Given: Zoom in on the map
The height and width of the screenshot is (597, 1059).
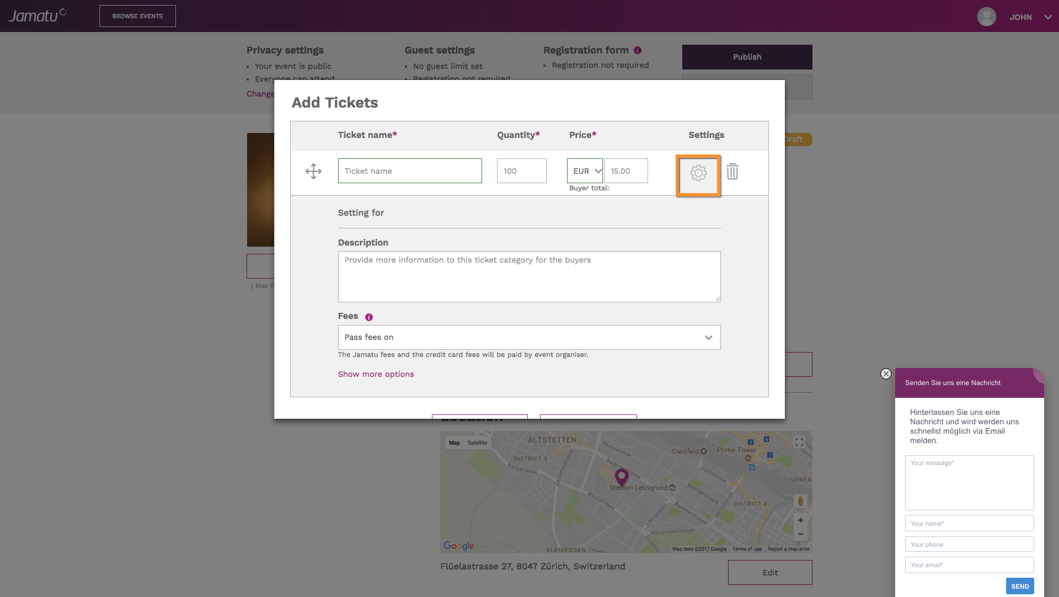Looking at the screenshot, I should click(800, 520).
